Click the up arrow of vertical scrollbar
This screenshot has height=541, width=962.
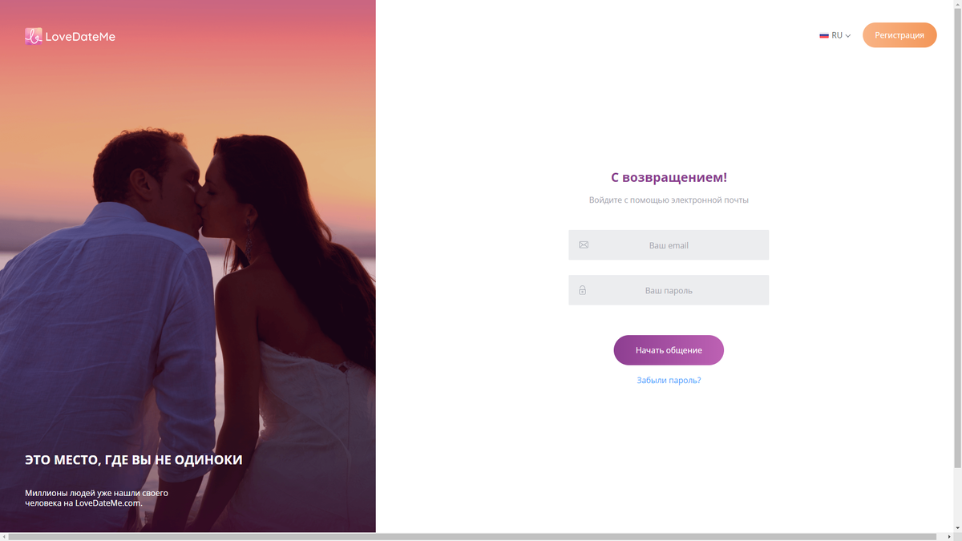(x=957, y=4)
